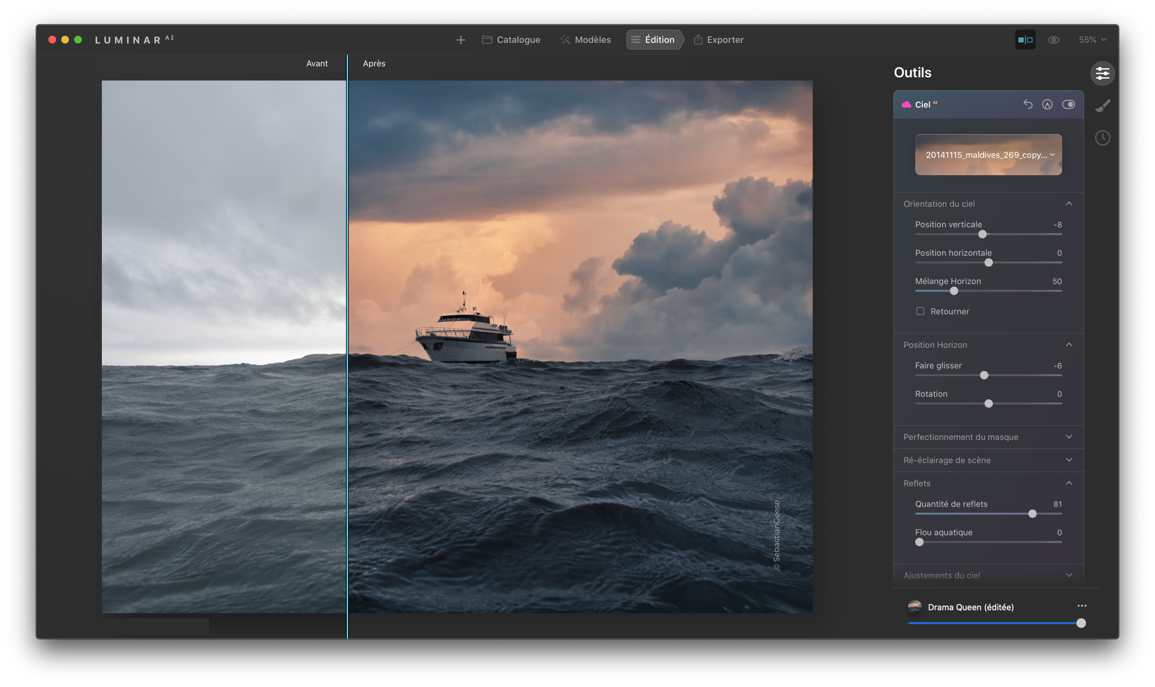Reset the Ciel tool with undo arrow
The width and height of the screenshot is (1155, 687).
click(x=1027, y=105)
